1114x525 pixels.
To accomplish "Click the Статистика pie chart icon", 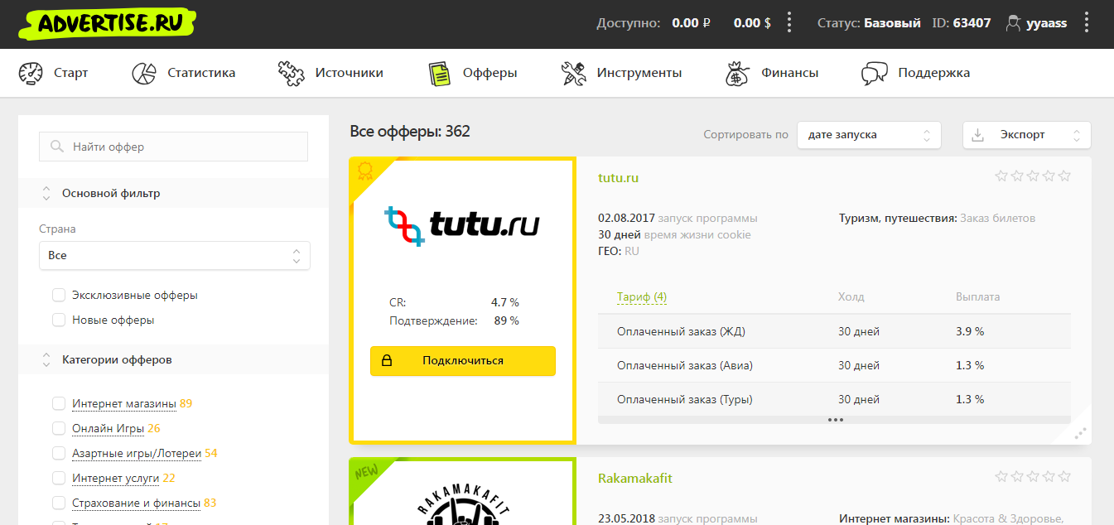I will [x=144, y=73].
